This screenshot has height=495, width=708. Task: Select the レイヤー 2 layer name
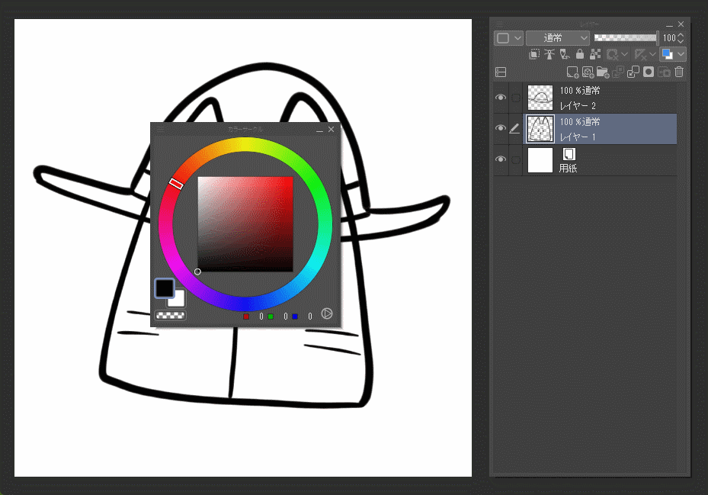pyautogui.click(x=578, y=106)
